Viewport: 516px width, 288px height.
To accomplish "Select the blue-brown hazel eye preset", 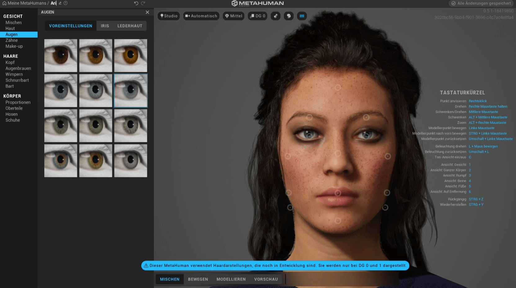I will click(61, 161).
